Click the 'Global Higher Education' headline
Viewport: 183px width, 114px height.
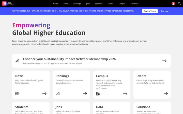(x=49, y=33)
